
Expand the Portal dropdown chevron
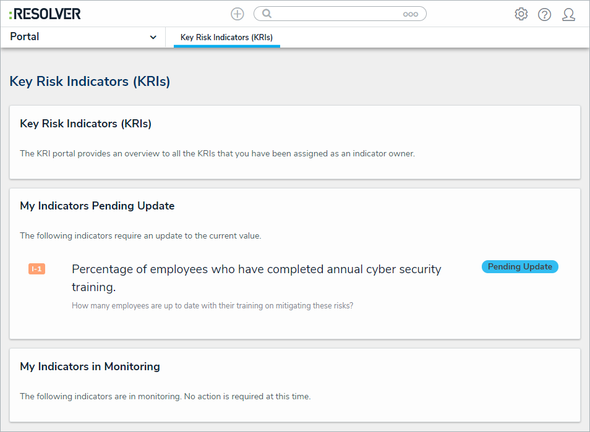153,37
